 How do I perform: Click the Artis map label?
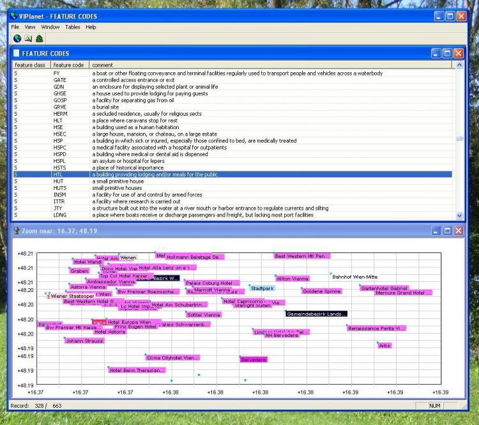coord(384,346)
